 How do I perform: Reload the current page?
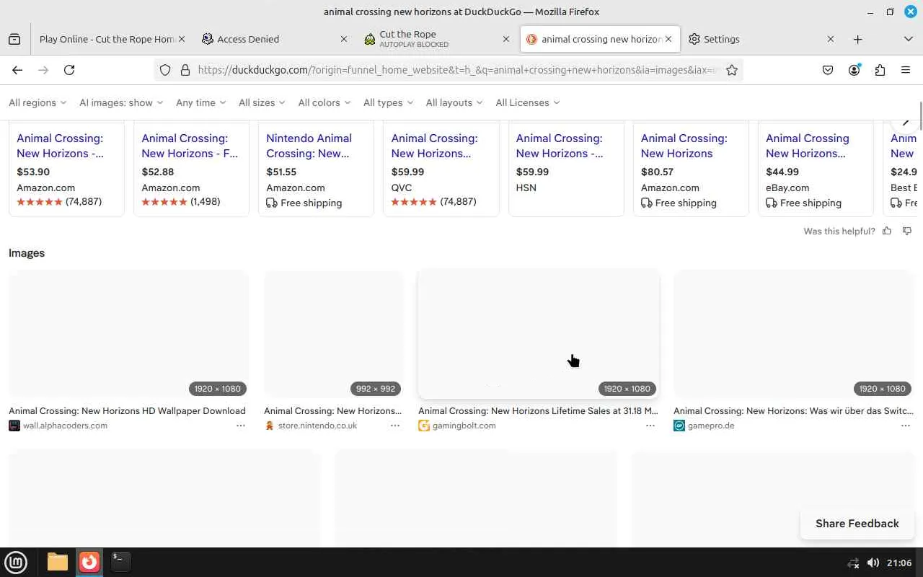(x=69, y=70)
